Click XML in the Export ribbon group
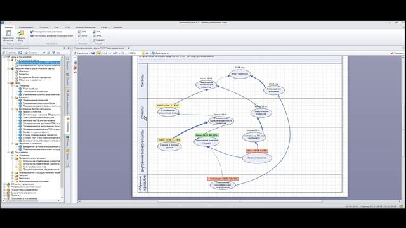Screen dimensions: 406x228 click(x=82, y=32)
